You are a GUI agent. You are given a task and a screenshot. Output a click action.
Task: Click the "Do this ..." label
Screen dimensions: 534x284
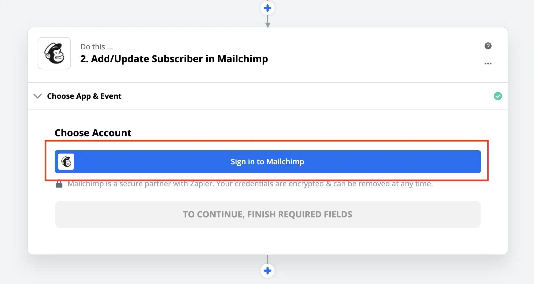coord(96,47)
